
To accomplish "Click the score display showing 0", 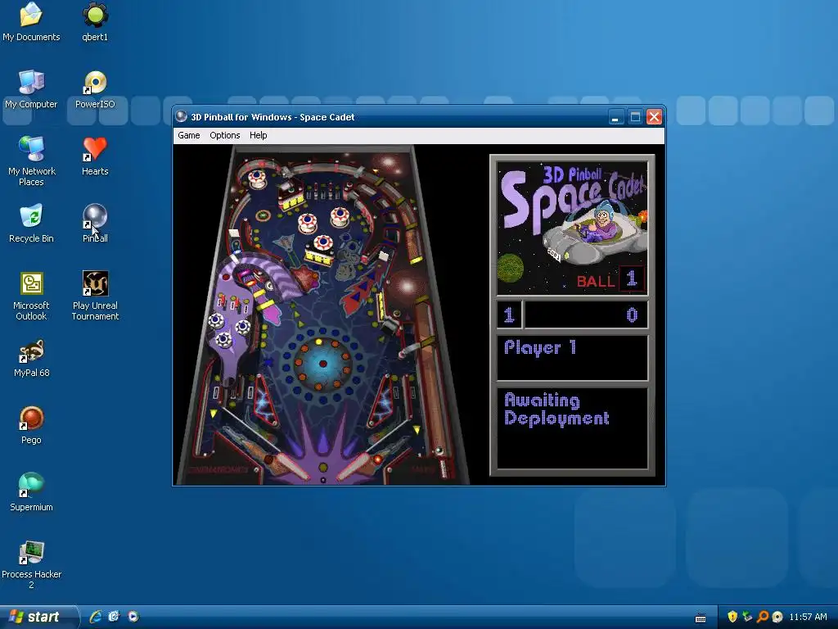I will 586,315.
